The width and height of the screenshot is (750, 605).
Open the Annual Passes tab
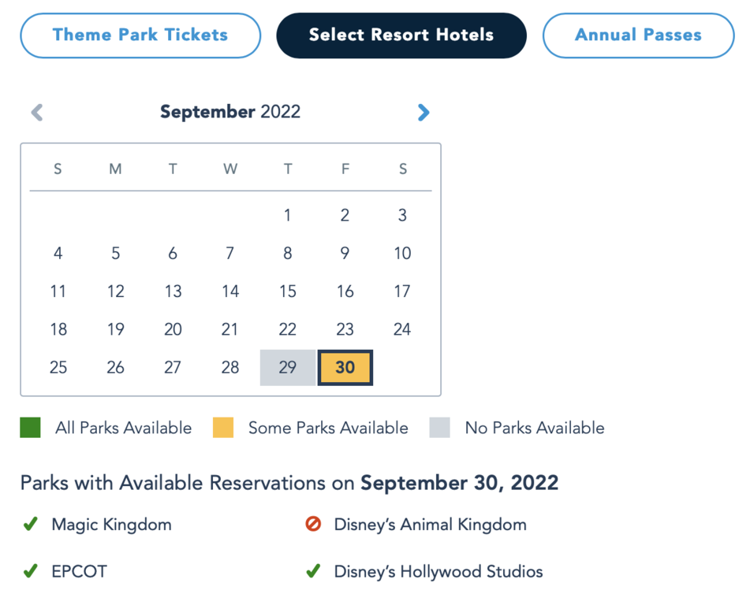638,35
